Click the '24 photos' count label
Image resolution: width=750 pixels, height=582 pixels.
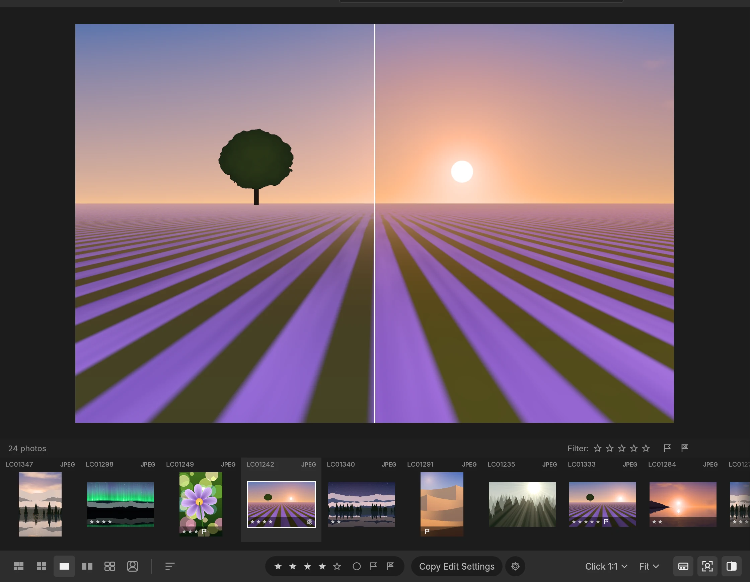[27, 448]
